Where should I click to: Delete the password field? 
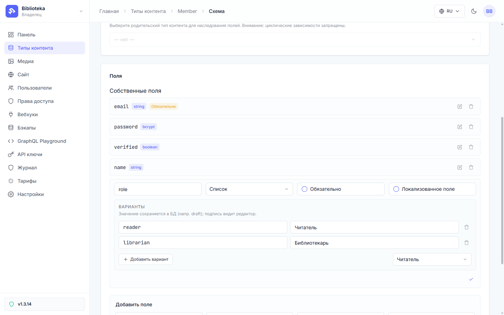point(471,127)
